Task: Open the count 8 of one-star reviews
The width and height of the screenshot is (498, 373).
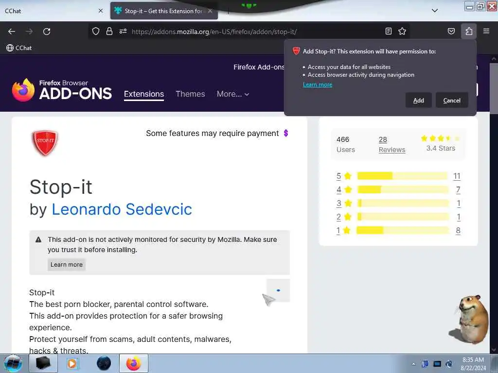Action: tap(458, 231)
